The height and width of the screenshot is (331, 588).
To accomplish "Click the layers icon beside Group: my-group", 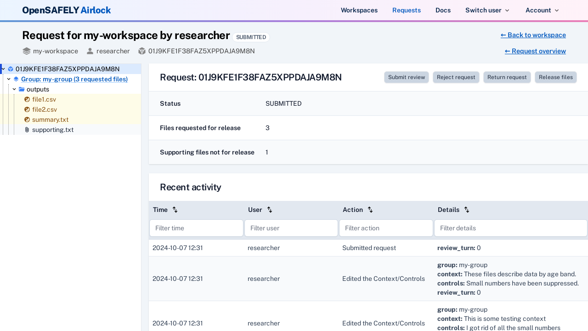I will 15,79.
